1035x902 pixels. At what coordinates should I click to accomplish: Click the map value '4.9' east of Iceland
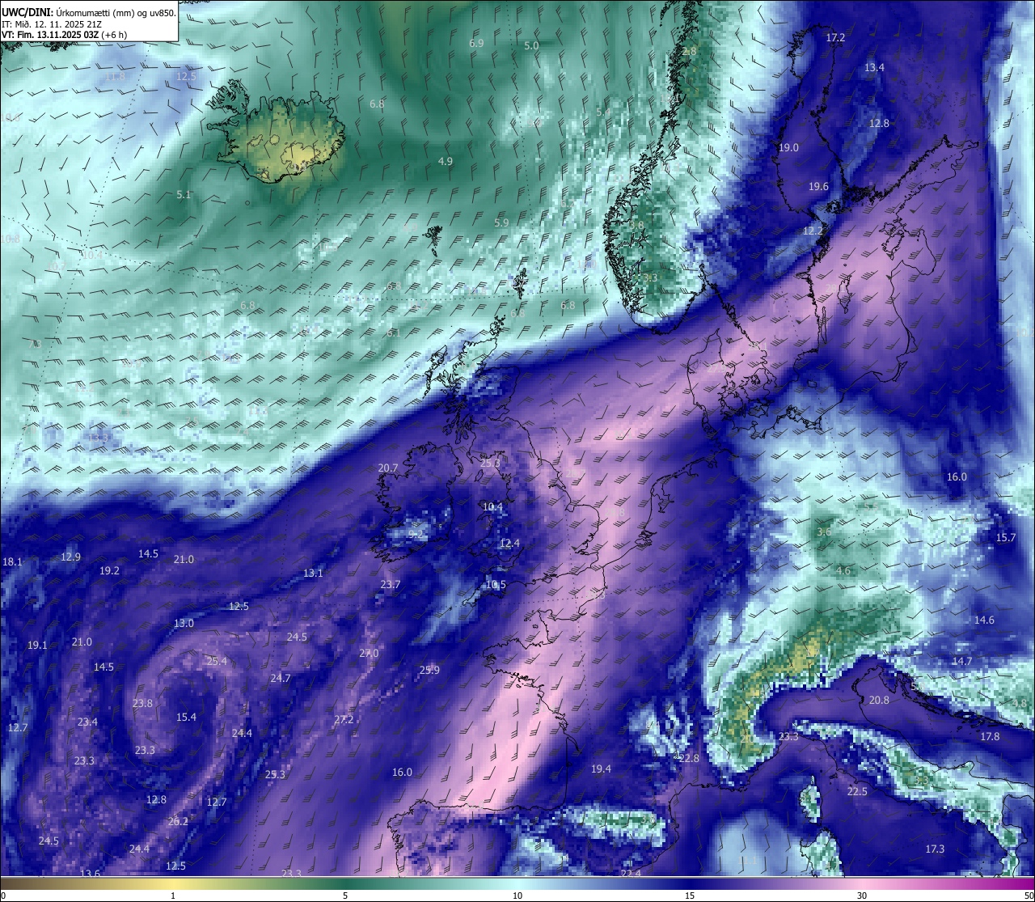445,162
